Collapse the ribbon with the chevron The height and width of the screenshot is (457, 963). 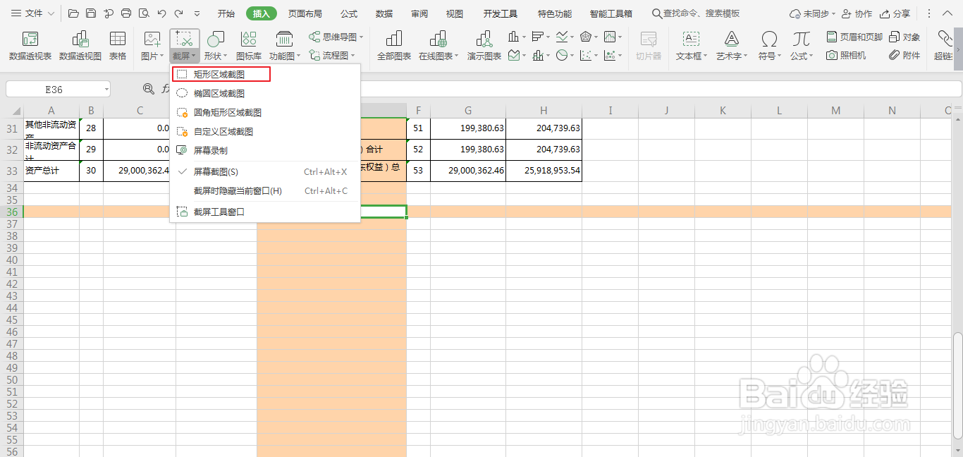coord(947,13)
